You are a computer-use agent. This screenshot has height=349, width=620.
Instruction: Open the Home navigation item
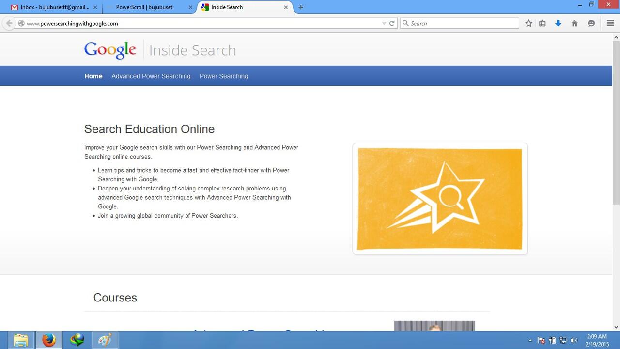93,76
